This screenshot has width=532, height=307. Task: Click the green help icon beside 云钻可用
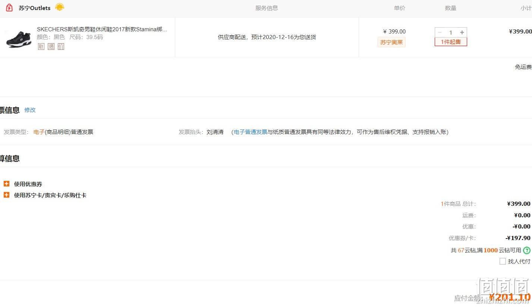click(x=527, y=250)
